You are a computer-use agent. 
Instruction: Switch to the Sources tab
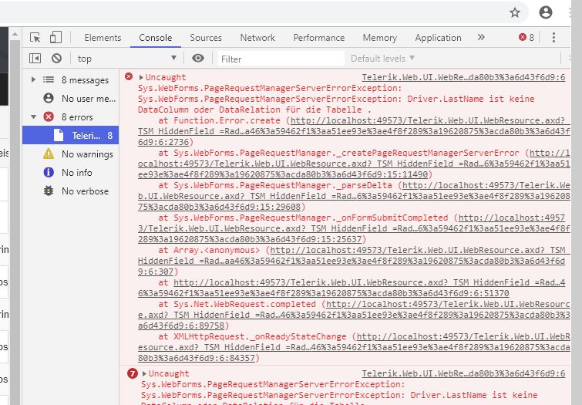point(206,38)
